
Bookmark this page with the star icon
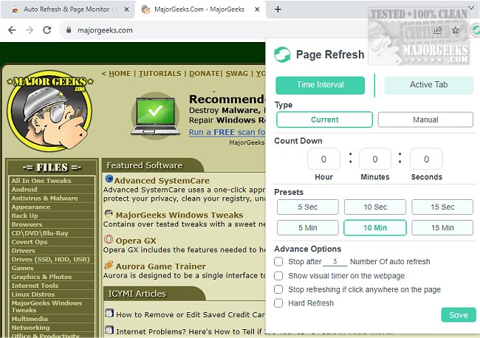click(455, 30)
